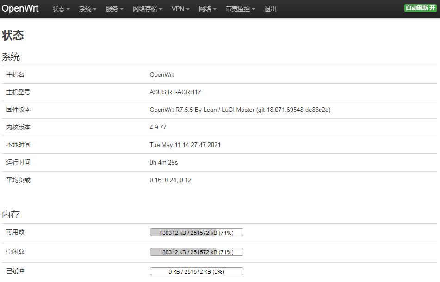This screenshot has width=440, height=282.
Task: Click the 已缓冲 buffered memory bar
Action: pyautogui.click(x=196, y=271)
